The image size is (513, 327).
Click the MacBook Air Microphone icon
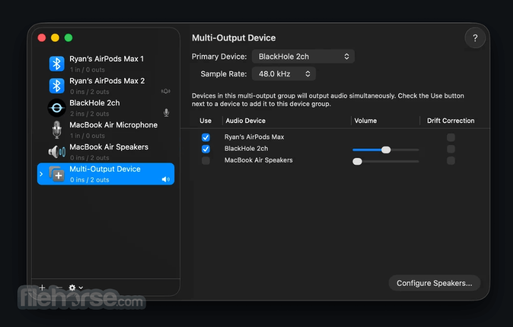[57, 129]
